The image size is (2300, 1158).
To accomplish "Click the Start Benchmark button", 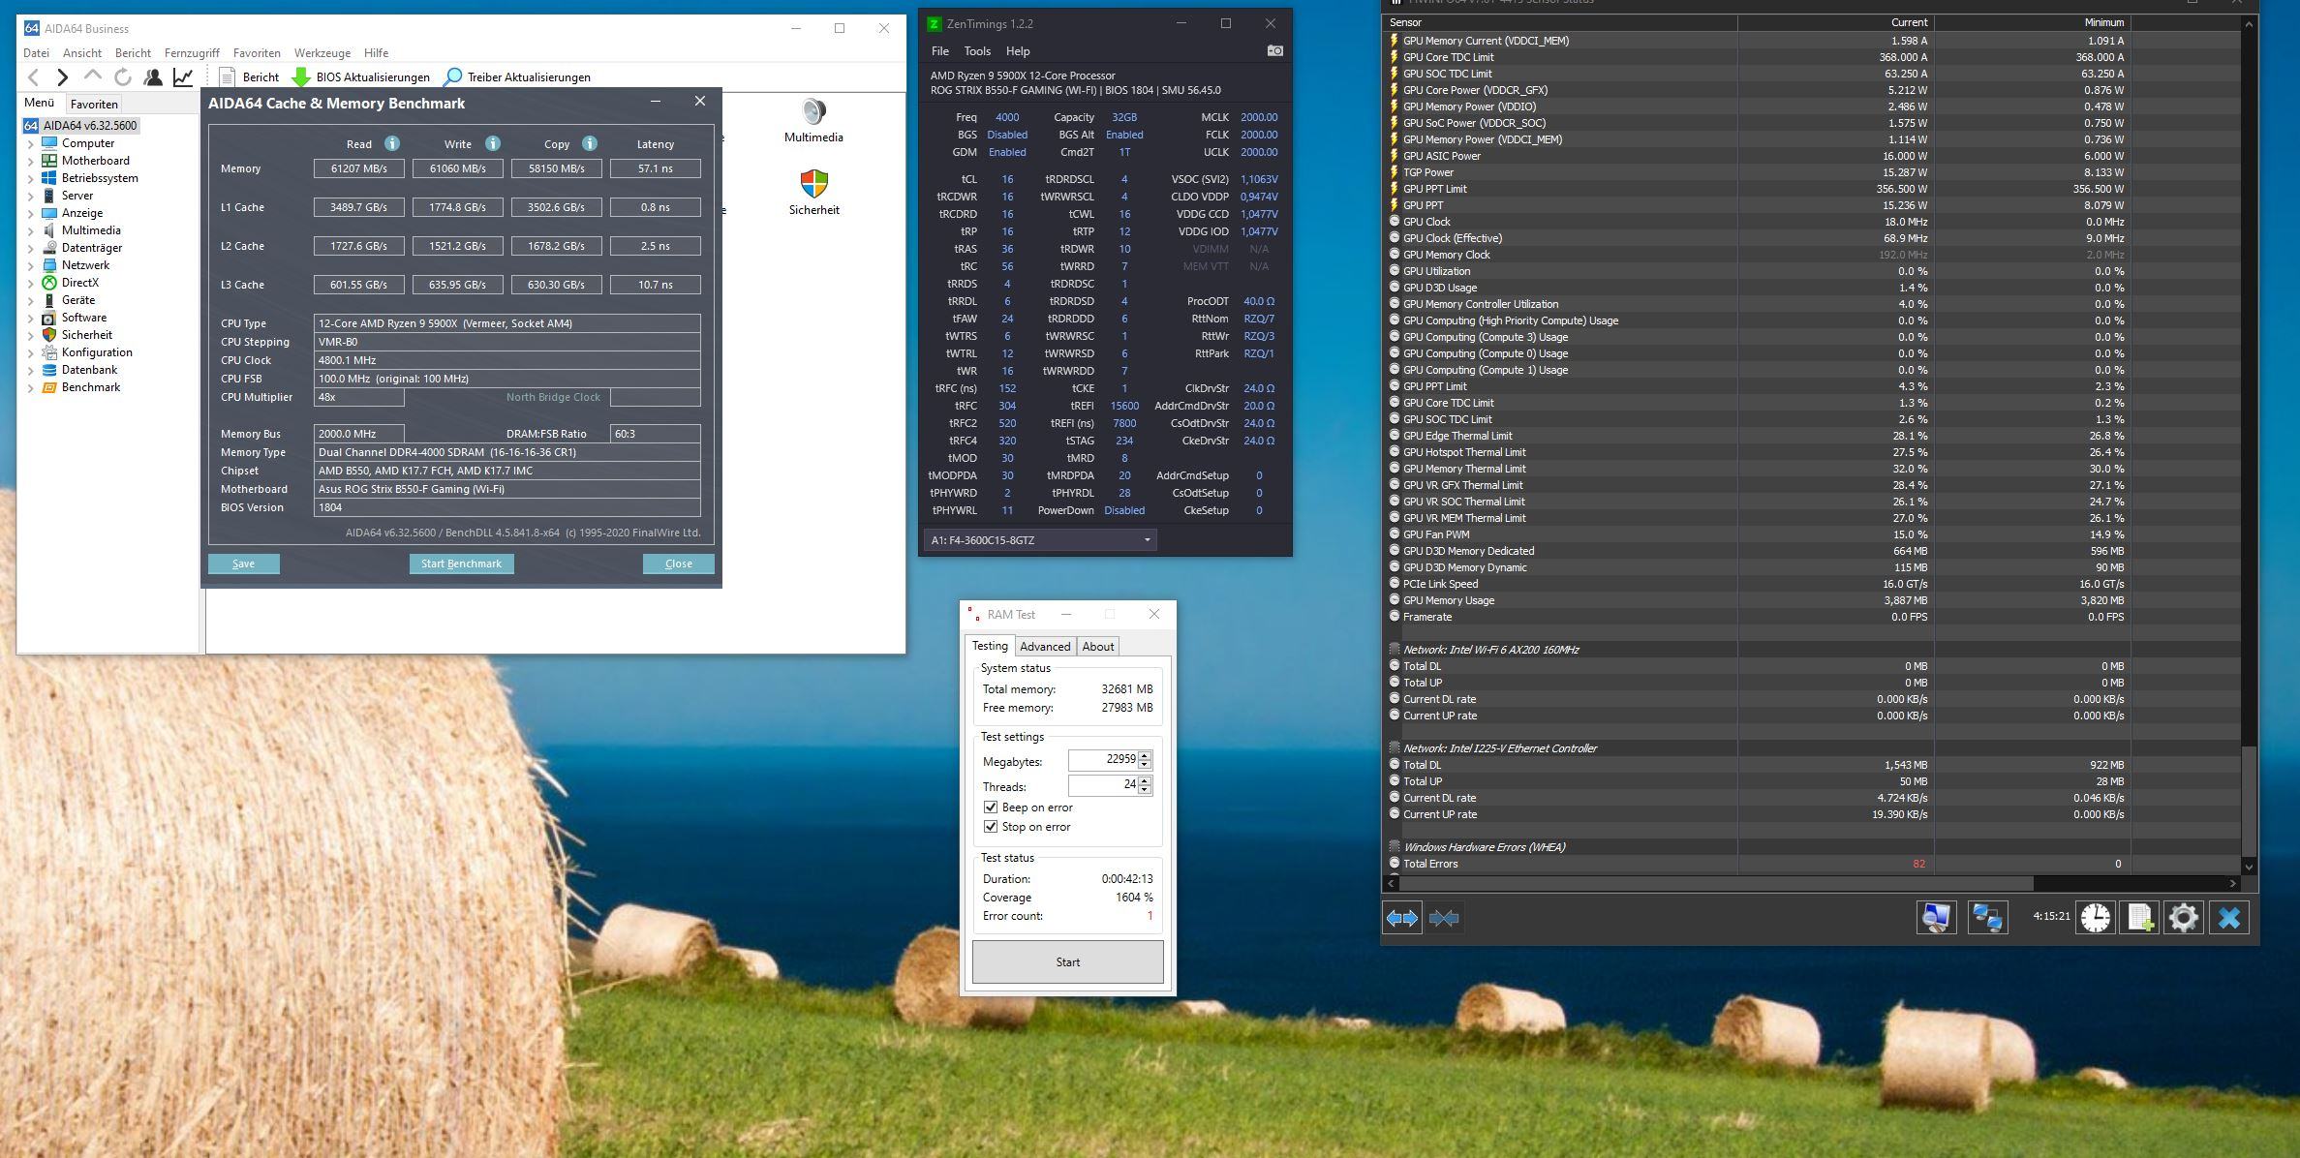I will pyautogui.click(x=461, y=564).
